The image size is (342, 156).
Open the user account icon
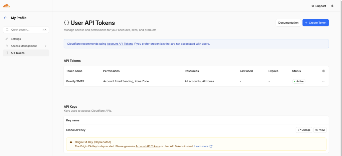332,6
